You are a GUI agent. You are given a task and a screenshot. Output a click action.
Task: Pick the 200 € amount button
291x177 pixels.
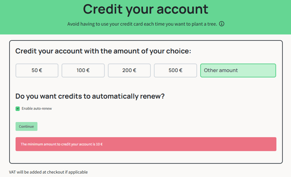coord(129,70)
